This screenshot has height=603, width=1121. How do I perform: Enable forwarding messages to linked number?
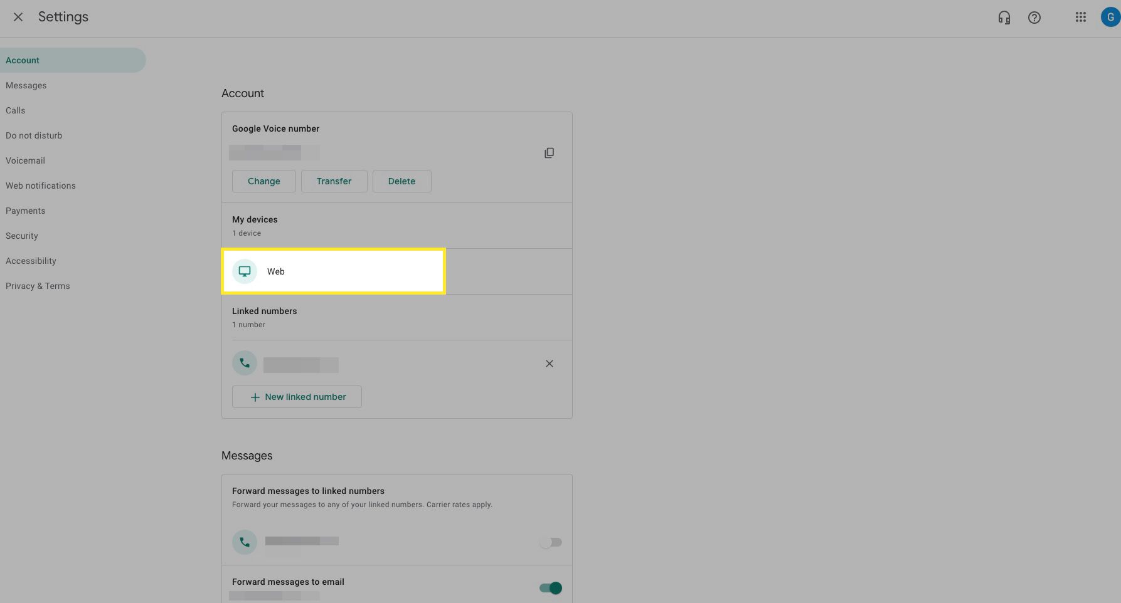click(x=550, y=542)
